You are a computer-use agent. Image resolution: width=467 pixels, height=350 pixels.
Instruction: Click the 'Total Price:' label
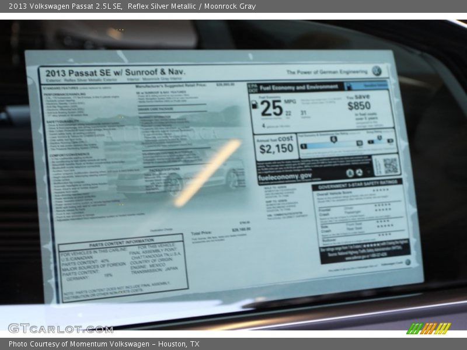(201, 233)
